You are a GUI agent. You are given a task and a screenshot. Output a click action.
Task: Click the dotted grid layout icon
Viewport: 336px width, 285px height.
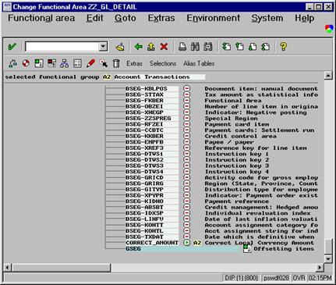coord(77,63)
